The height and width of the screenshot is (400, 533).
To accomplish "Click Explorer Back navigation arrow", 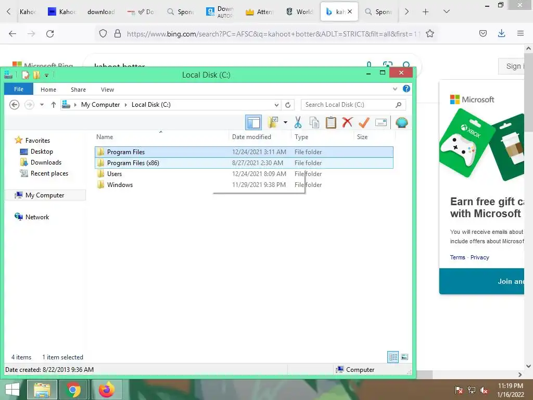I will 14,104.
